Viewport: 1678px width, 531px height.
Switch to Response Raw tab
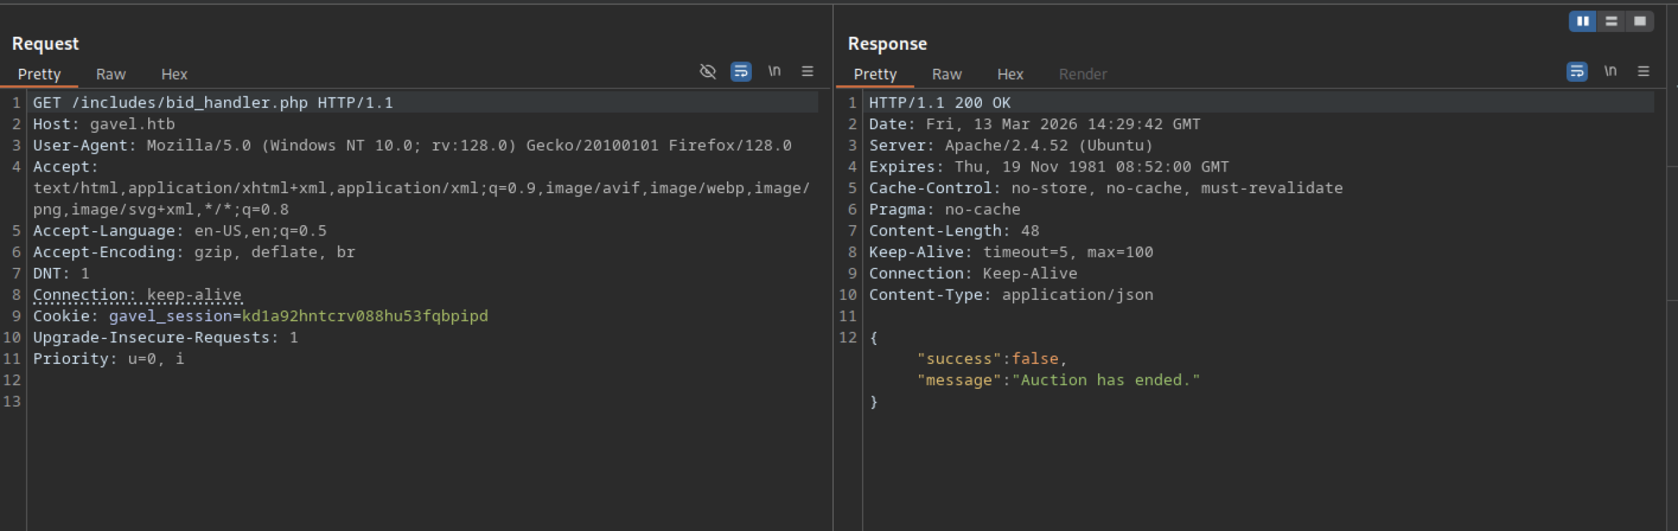(x=946, y=75)
